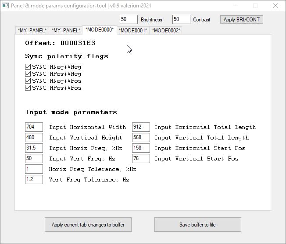Edit Input Horizontal Total Length field
The width and height of the screenshot is (286, 244).
(x=141, y=127)
